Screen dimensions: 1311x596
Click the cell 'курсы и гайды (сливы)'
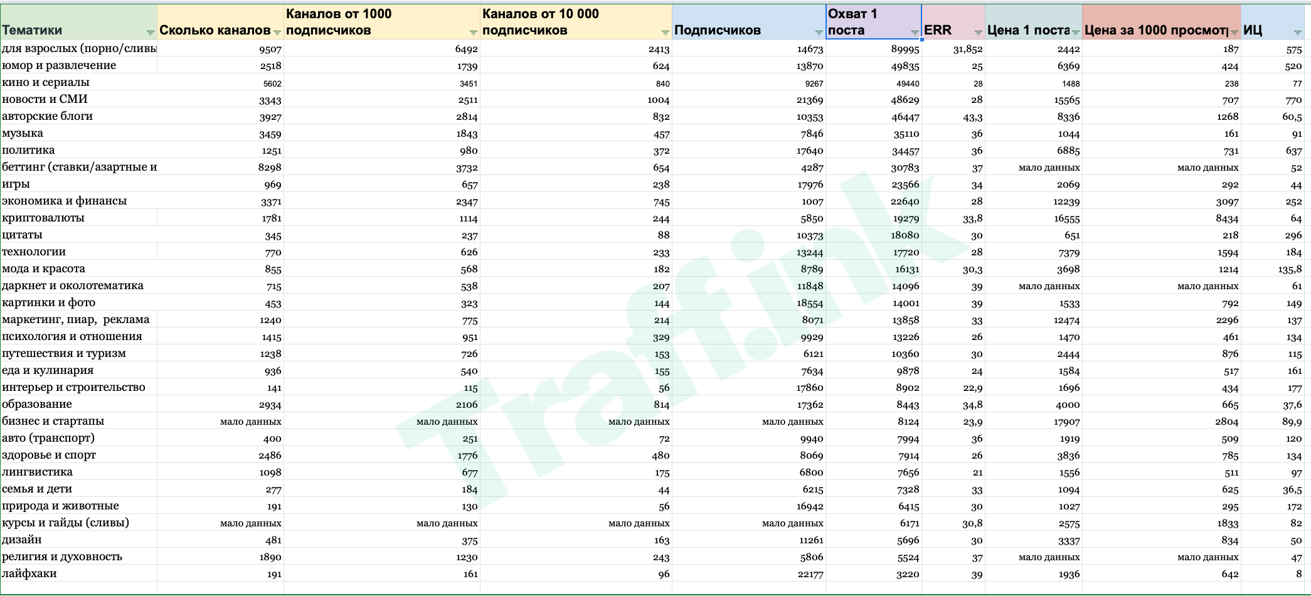(x=78, y=523)
